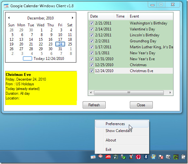
Task: Click the 12/31/2010 date cell
Action: click(x=104, y=59)
